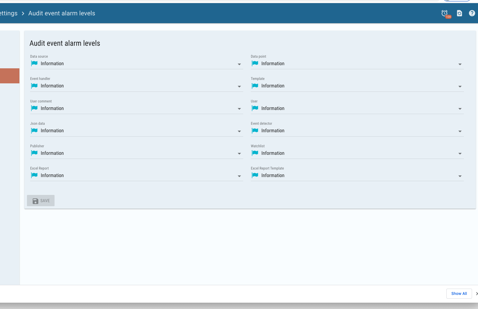This screenshot has height=309, width=478.
Task: Click the flag icon next to Publisher
Action: (x=34, y=153)
